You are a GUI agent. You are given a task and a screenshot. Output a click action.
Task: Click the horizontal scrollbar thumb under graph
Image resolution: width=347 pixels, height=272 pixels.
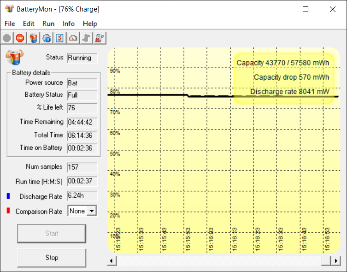click(x=326, y=261)
